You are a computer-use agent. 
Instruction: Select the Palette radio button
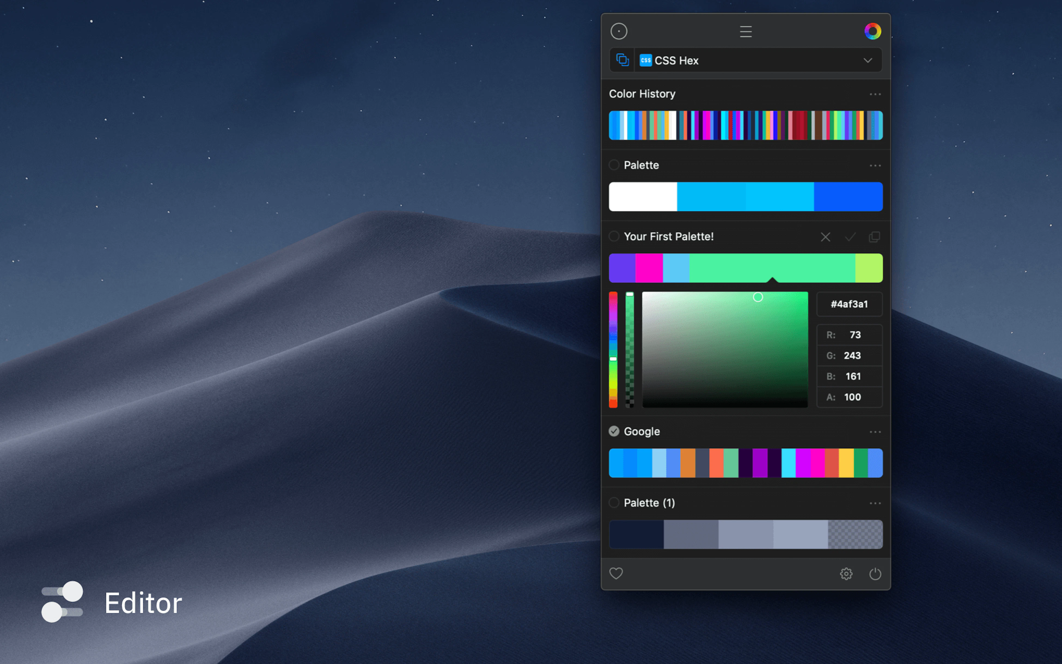614,165
